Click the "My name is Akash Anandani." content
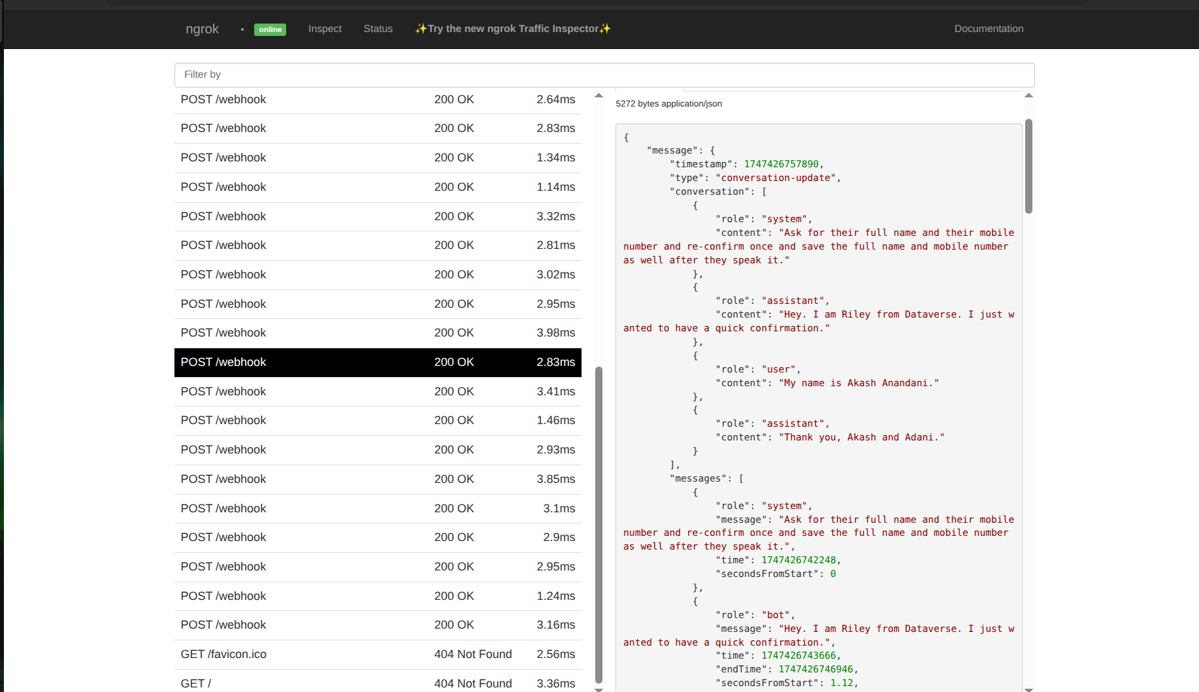 click(x=859, y=383)
